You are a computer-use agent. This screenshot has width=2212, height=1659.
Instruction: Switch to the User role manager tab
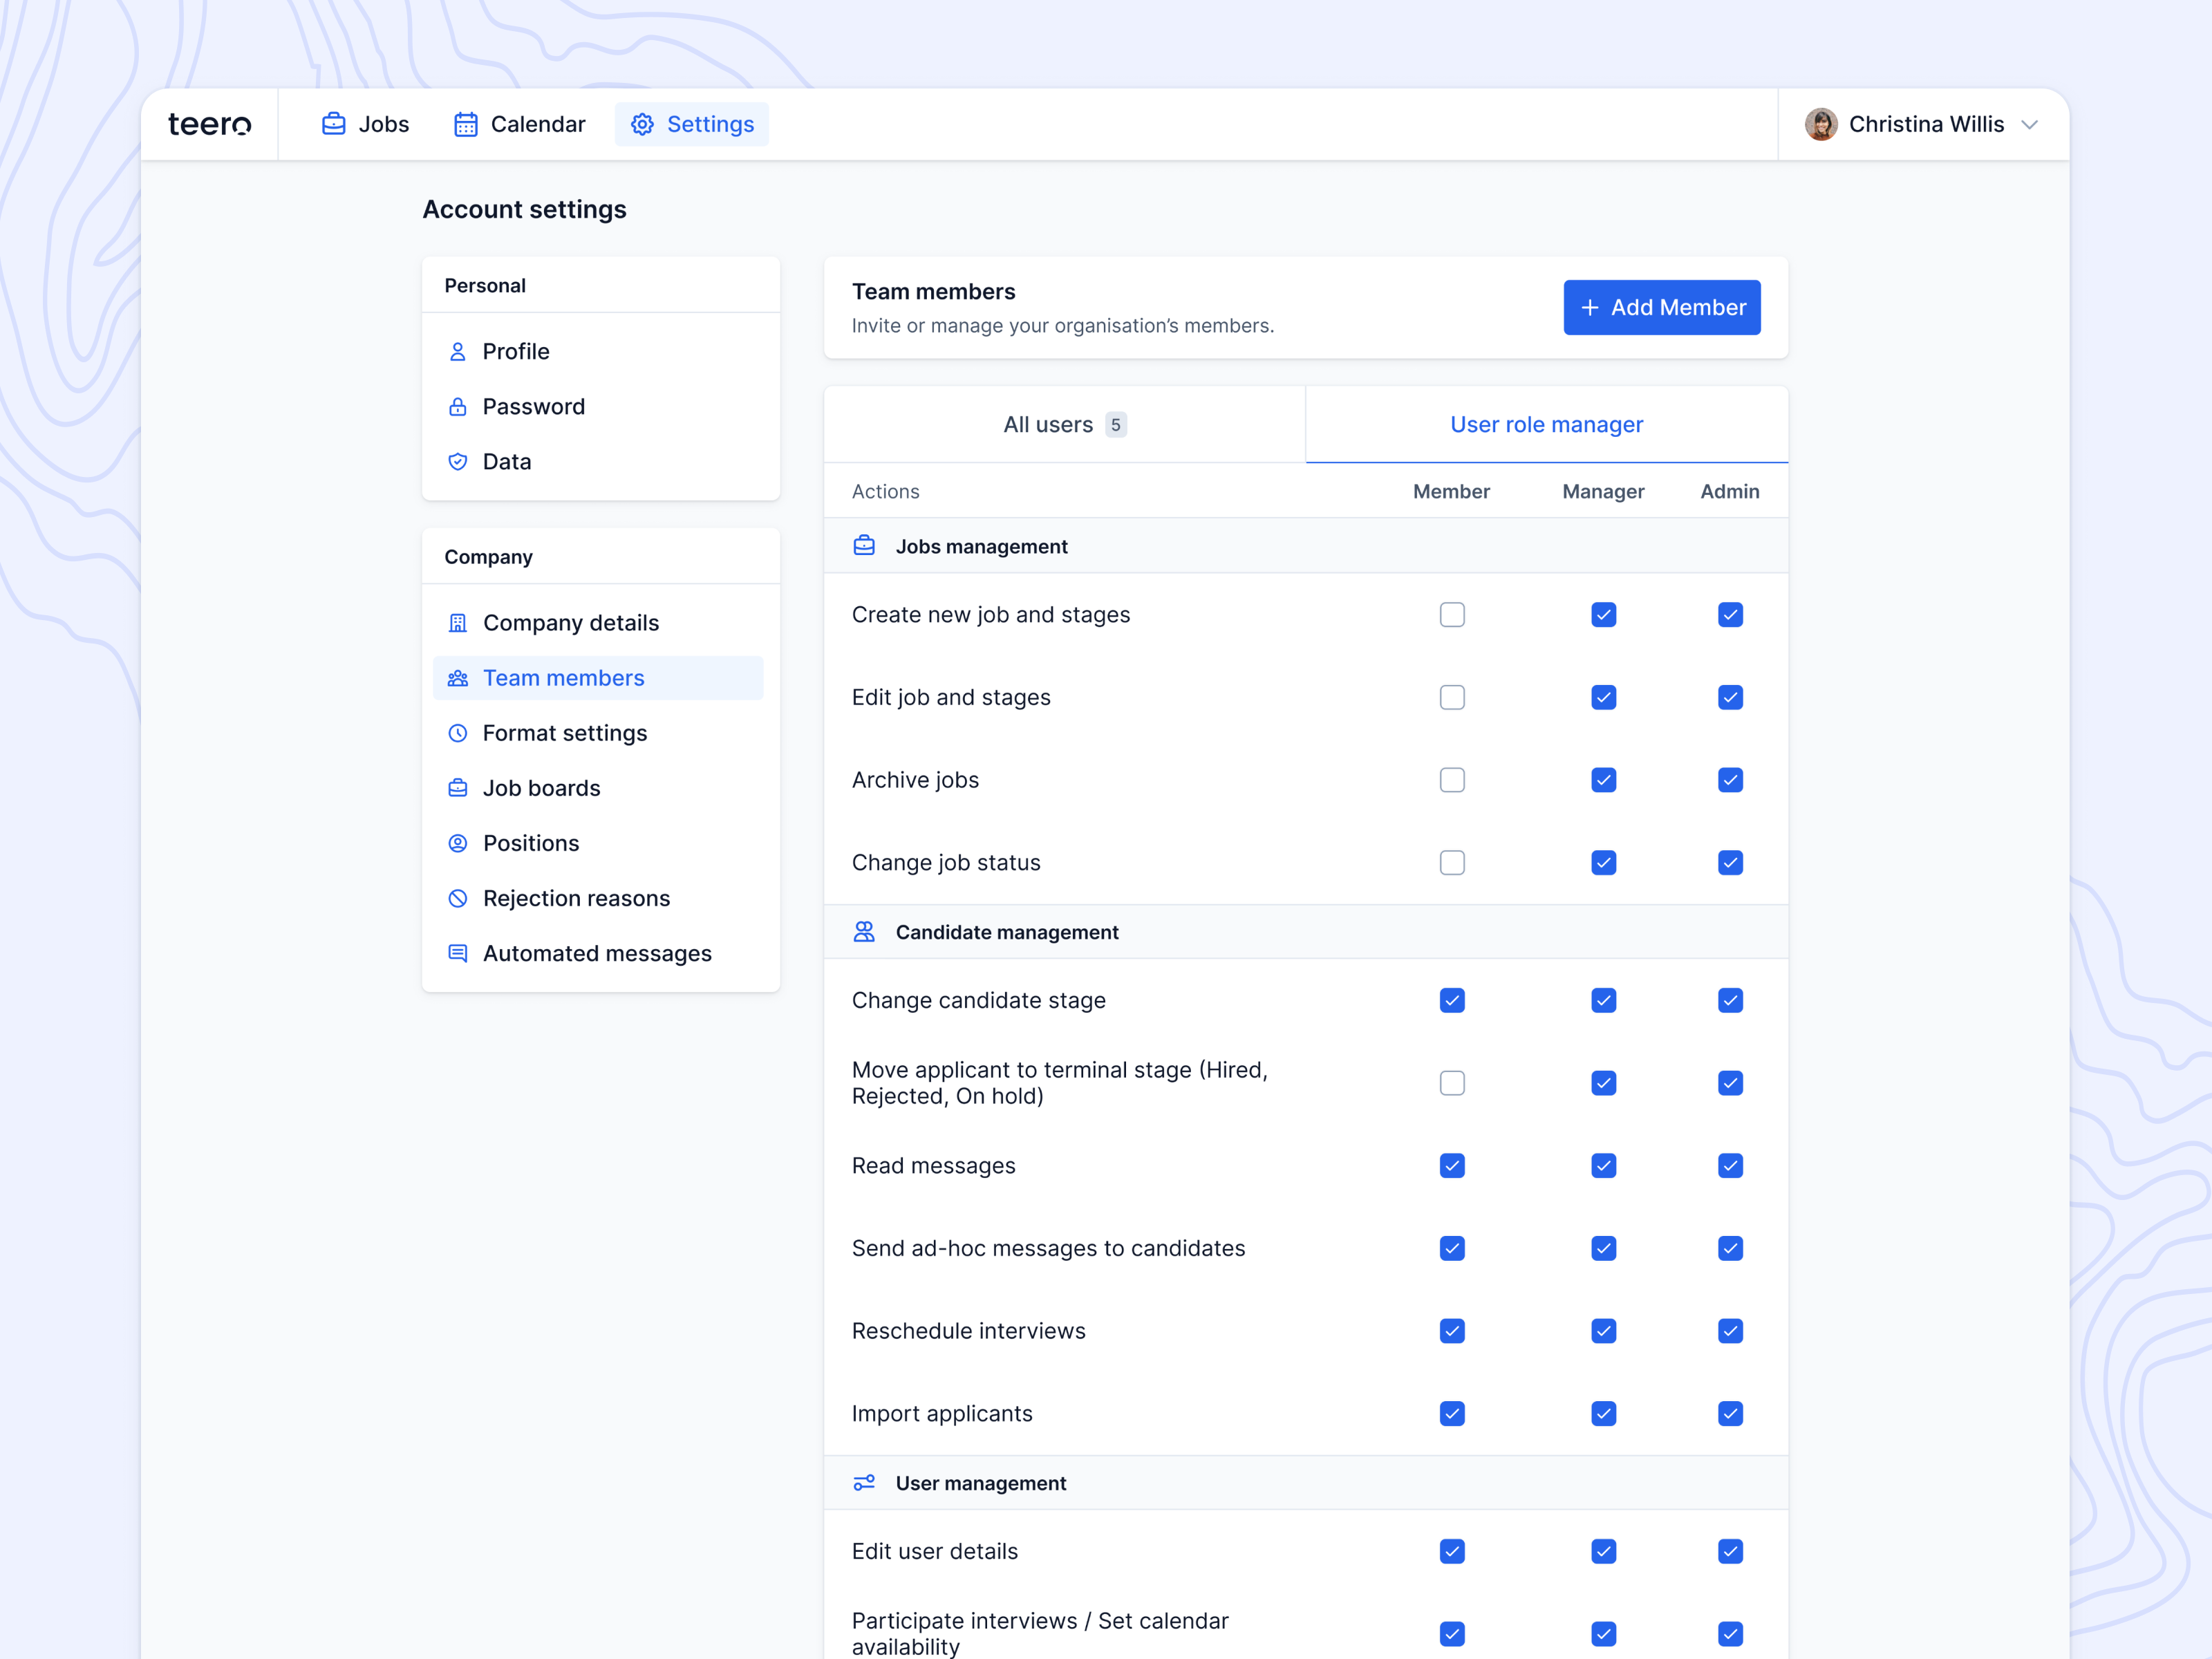(1547, 425)
